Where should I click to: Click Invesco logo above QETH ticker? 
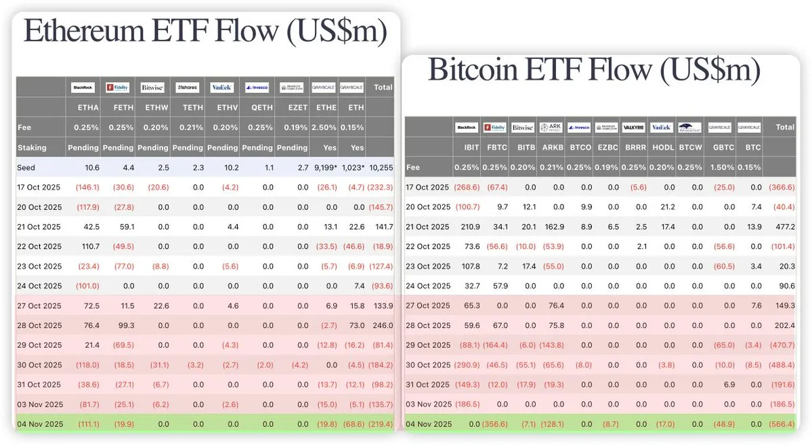click(x=257, y=87)
